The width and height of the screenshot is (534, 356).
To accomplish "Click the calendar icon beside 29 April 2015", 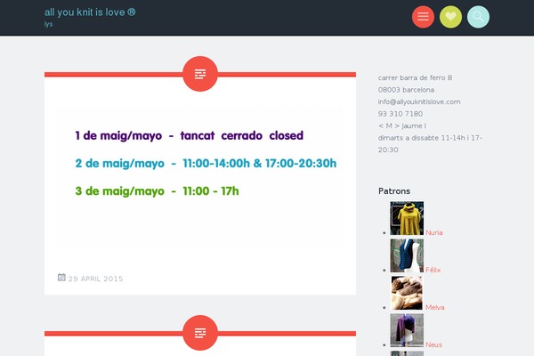I will (x=61, y=278).
